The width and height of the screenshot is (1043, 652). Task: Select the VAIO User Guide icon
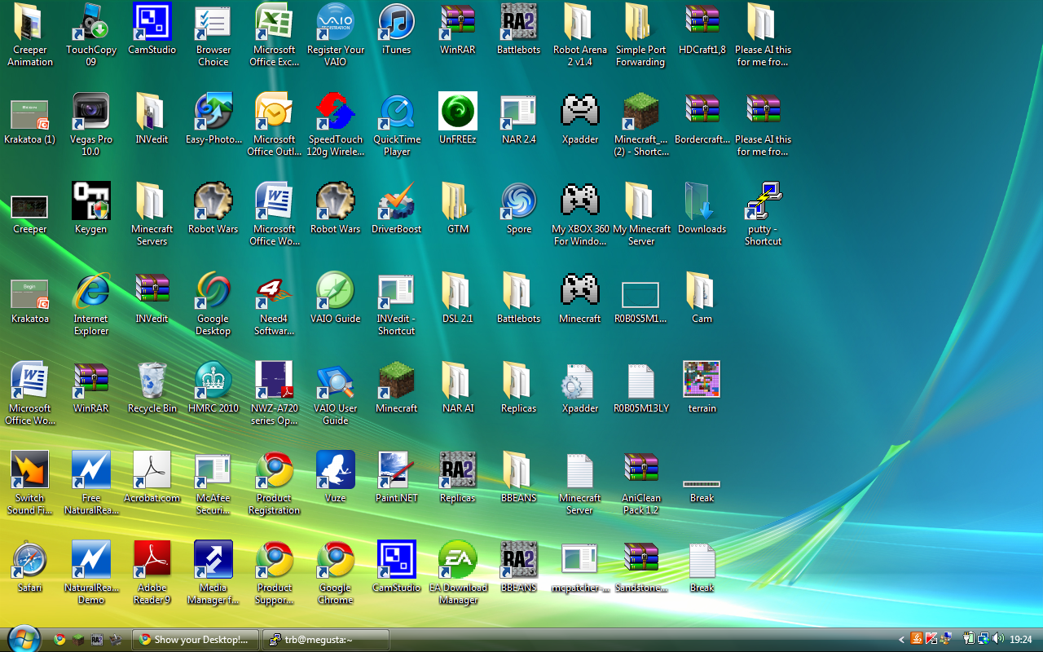tap(336, 381)
